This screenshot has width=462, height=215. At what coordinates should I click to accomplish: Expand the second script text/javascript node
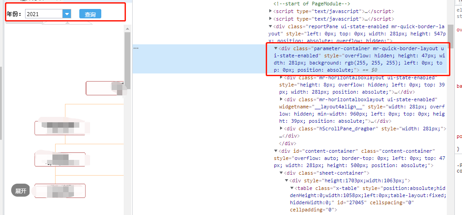271,19
